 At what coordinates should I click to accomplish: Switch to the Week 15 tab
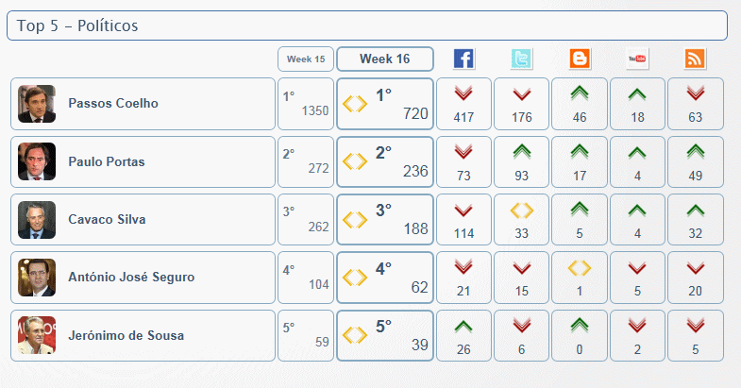tap(306, 59)
